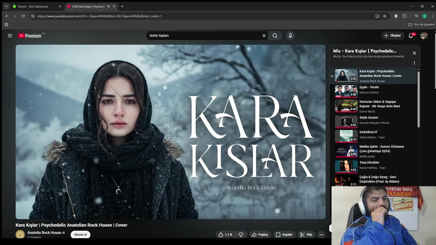
Task: Play Melike Şahin - Durma Yürüsene
Action: point(374,151)
